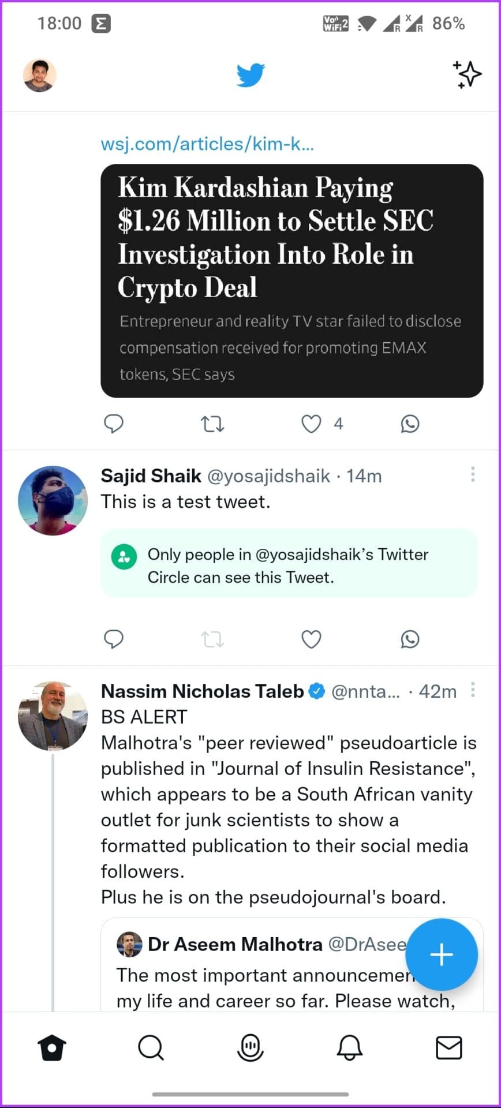The image size is (501, 1108).
Task: Open the Messages envelope tab
Action: pyautogui.click(x=449, y=1047)
